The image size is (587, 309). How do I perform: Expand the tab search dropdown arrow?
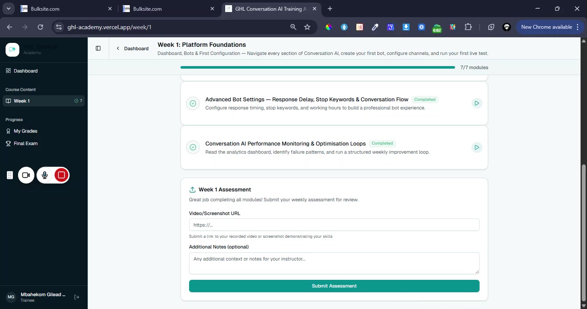[8, 9]
